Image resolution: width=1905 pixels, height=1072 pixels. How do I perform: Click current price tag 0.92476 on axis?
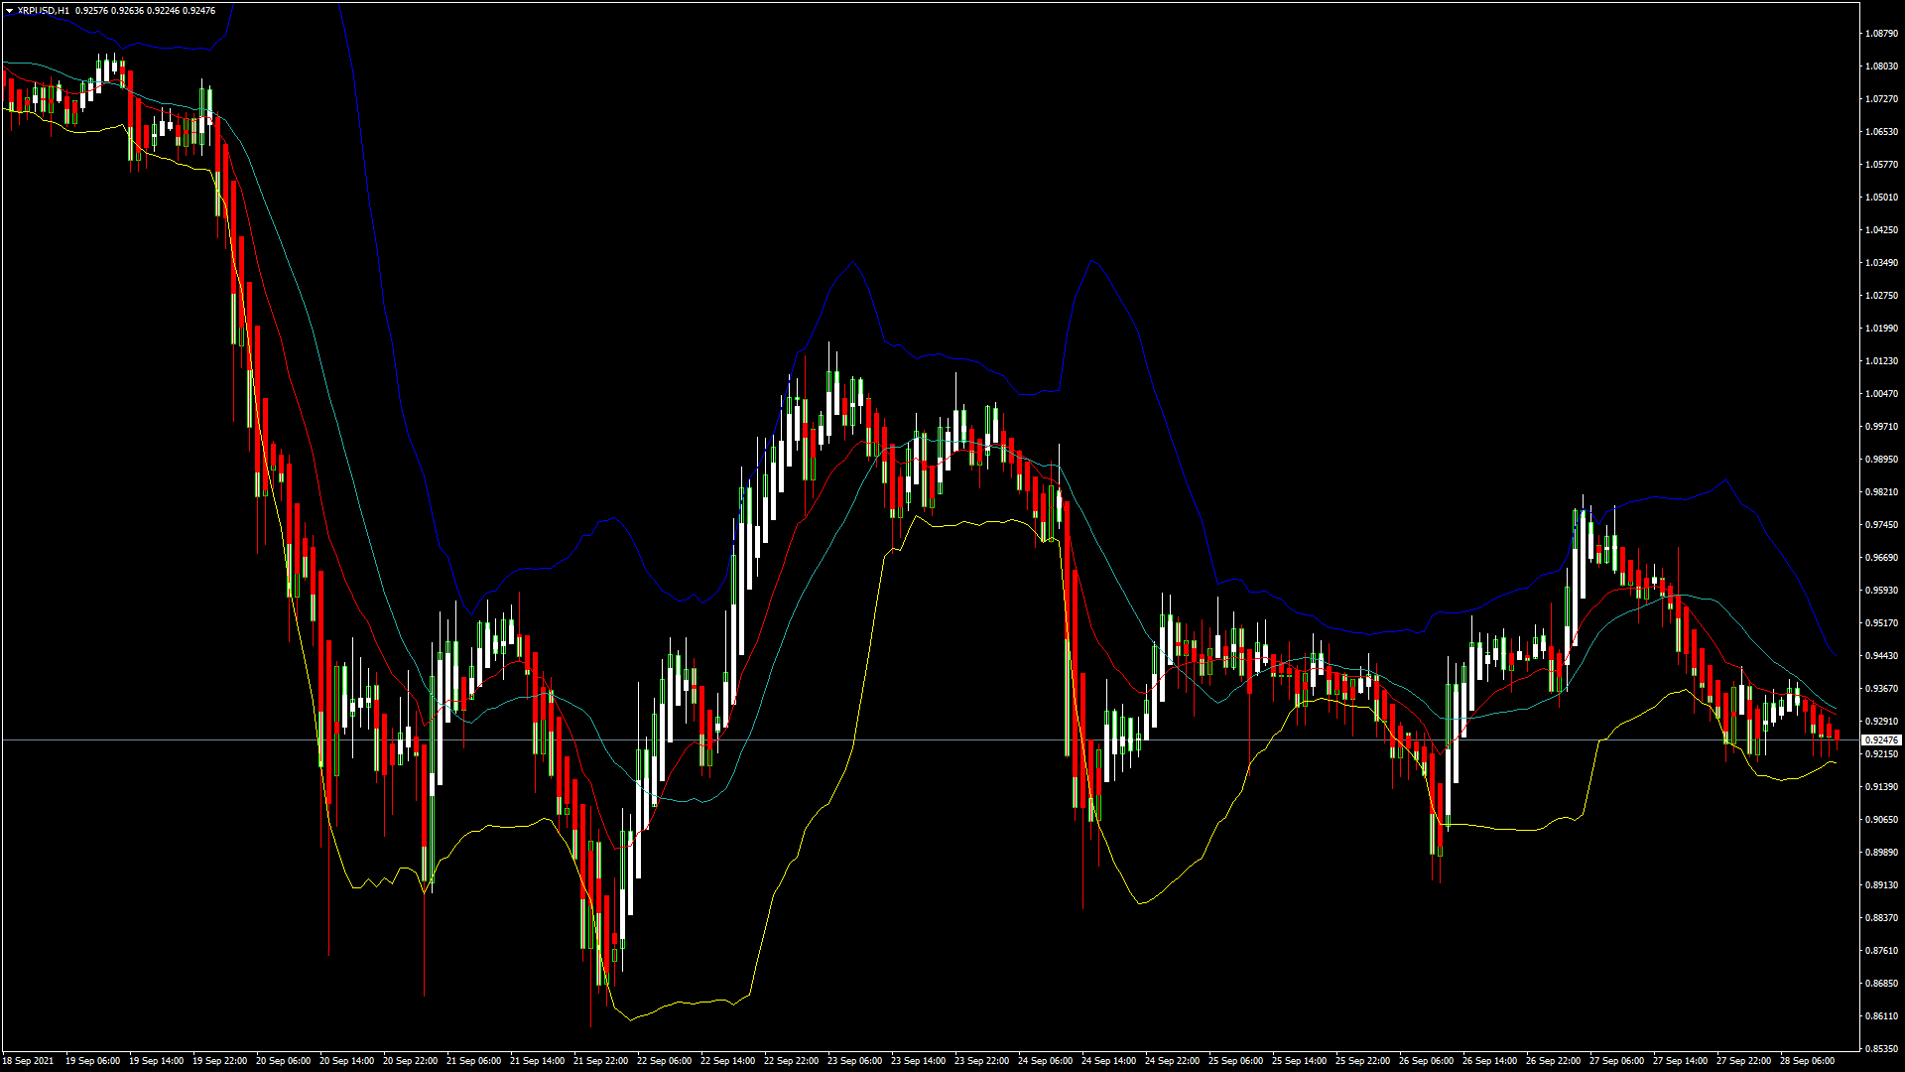1881,740
